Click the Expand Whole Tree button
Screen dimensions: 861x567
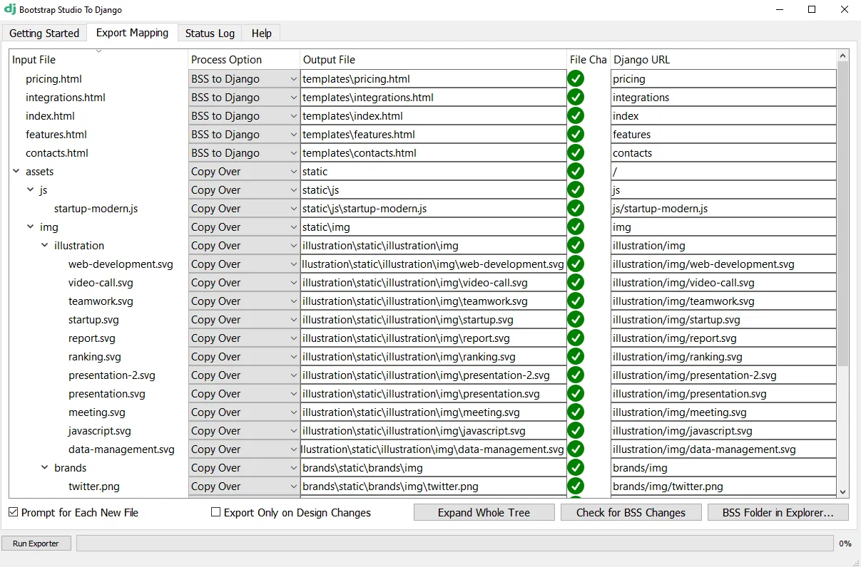(484, 512)
